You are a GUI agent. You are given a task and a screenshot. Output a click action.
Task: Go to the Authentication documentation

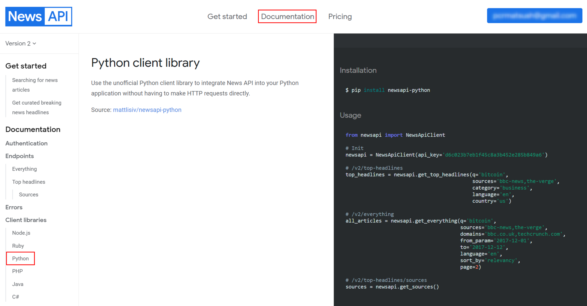coord(26,143)
